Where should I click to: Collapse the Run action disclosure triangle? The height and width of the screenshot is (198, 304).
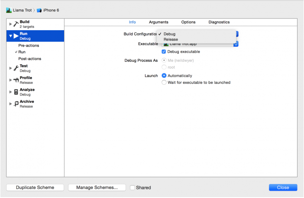(x=11, y=36)
